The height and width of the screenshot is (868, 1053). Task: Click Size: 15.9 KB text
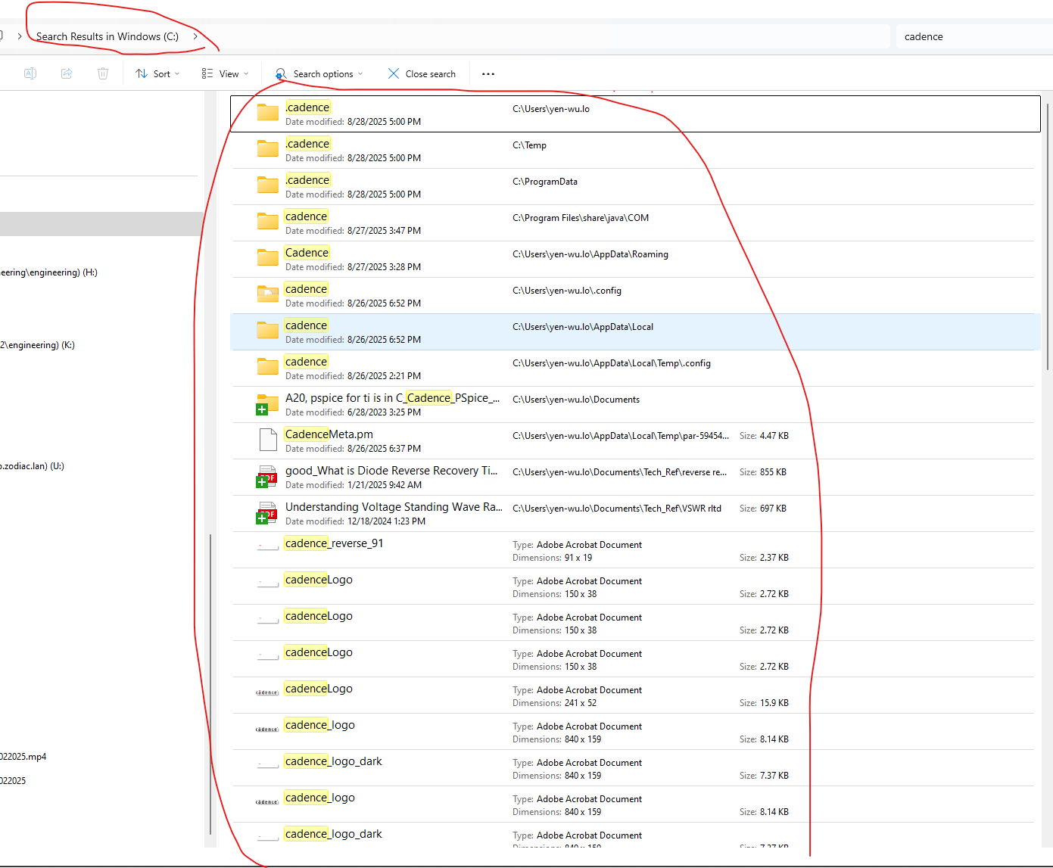tap(764, 703)
